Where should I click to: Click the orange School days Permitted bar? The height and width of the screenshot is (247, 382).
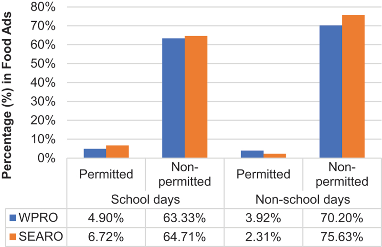tap(117, 151)
